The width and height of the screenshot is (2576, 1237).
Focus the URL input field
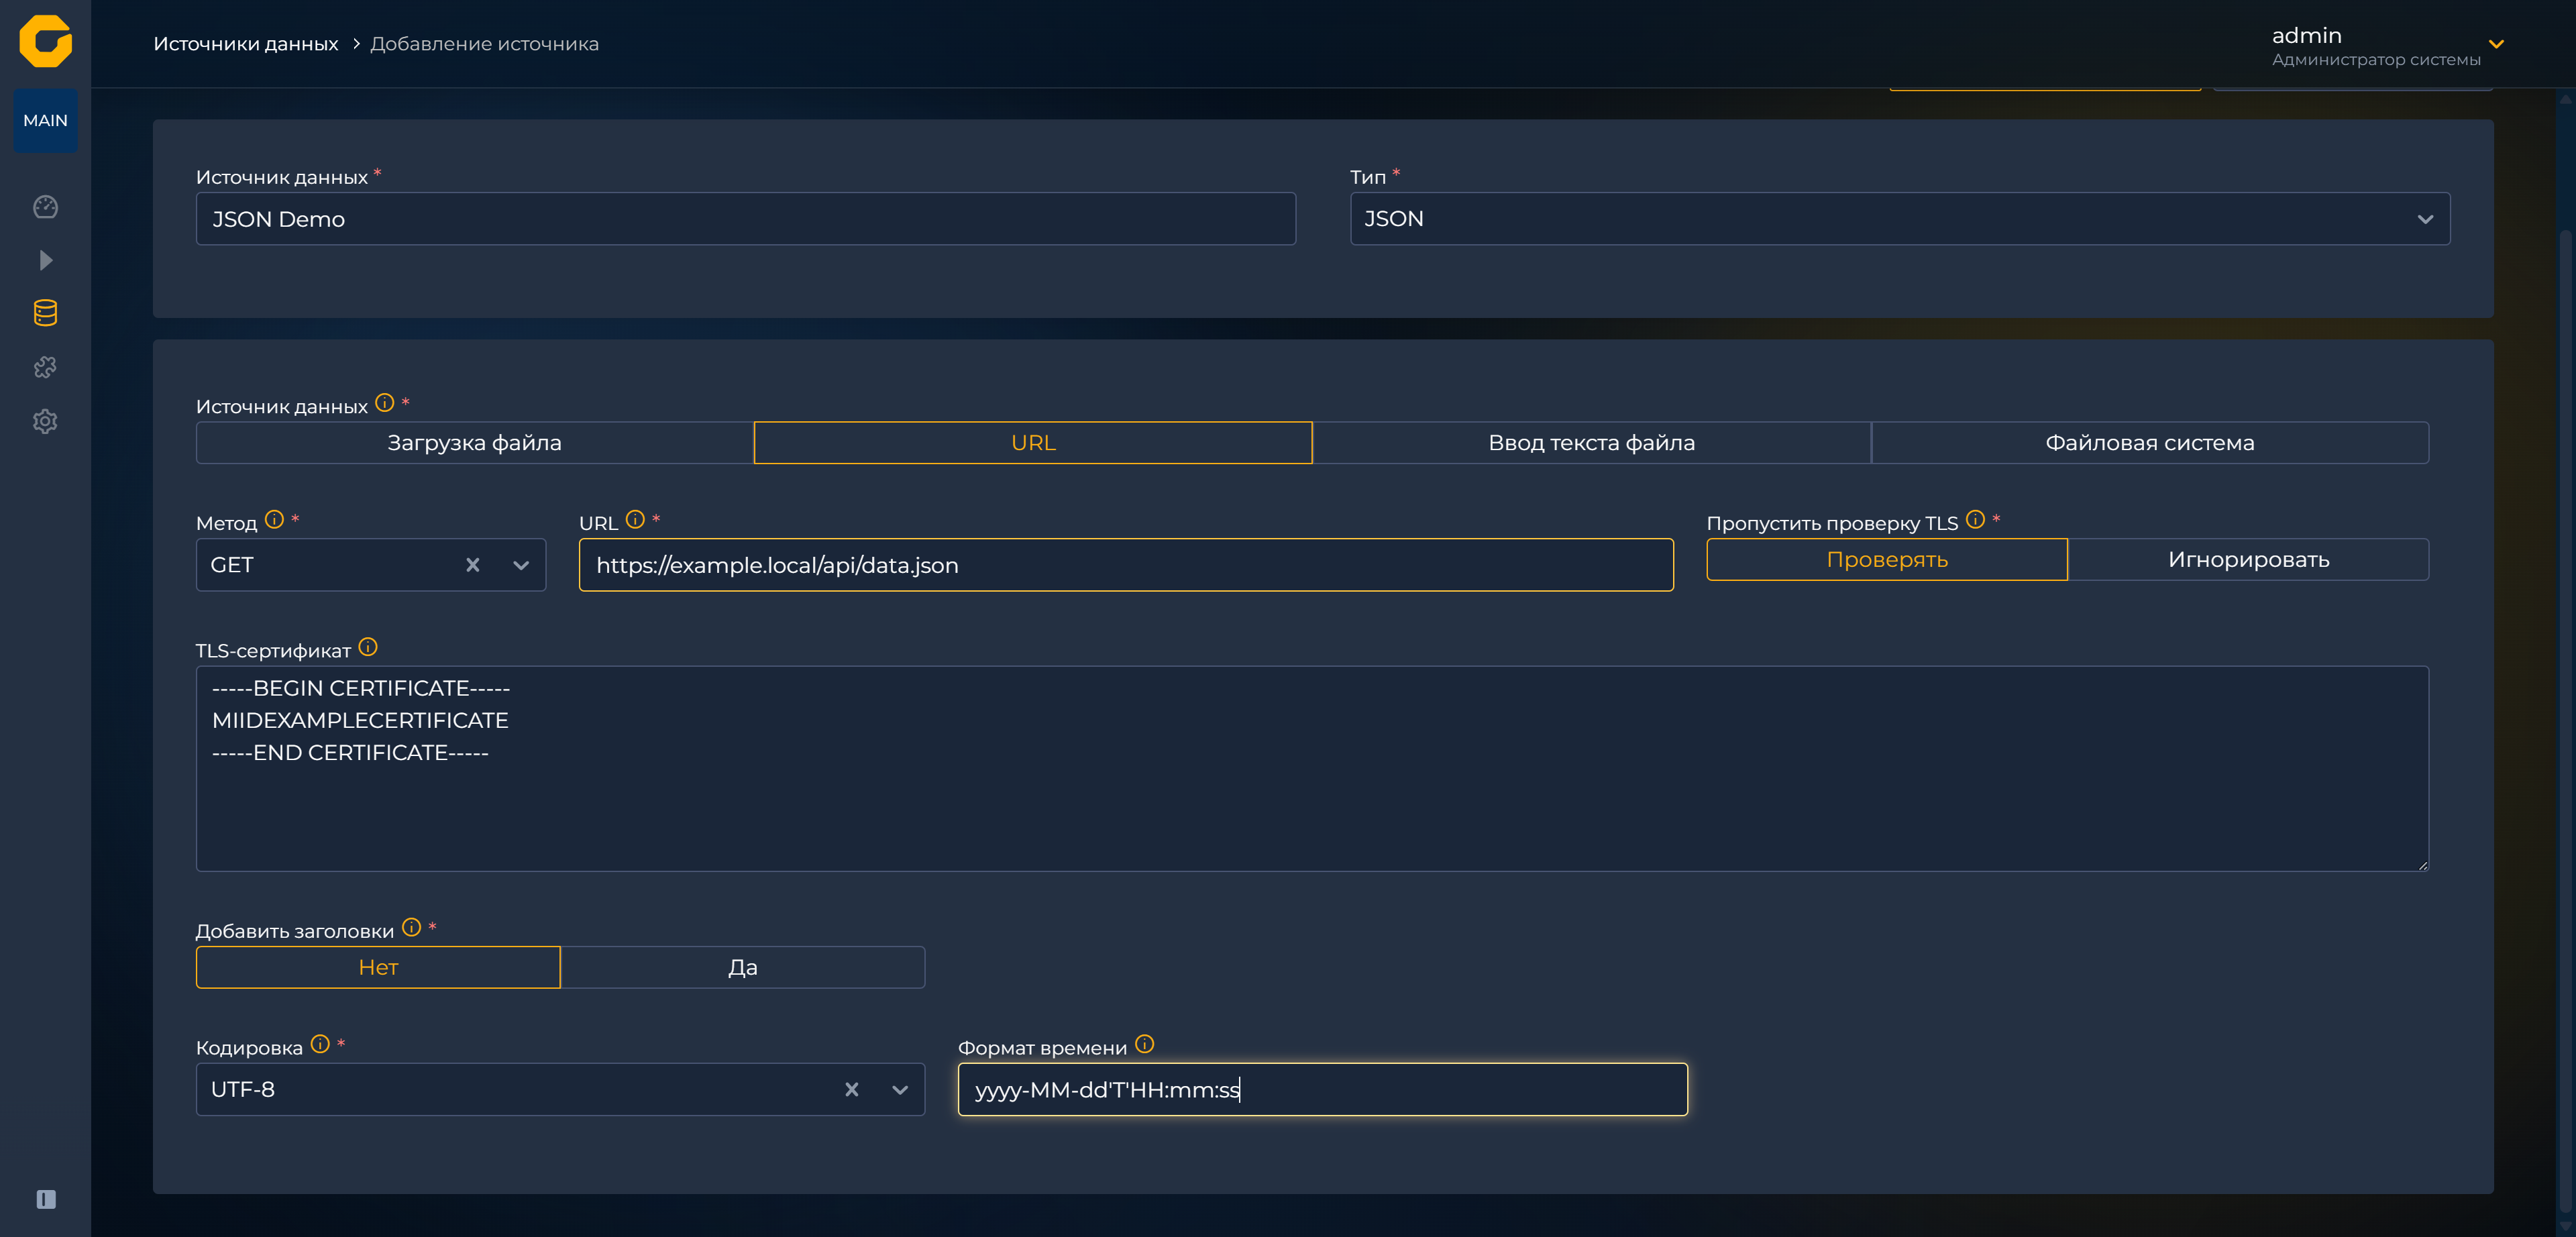click(x=1126, y=565)
